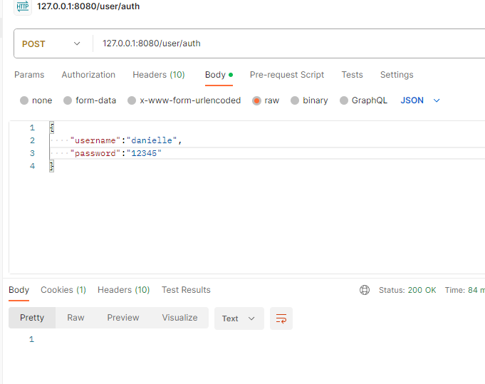Select the none body type

[36, 100]
